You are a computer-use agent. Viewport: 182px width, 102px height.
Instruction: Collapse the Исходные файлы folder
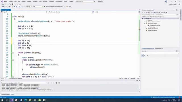144,24
